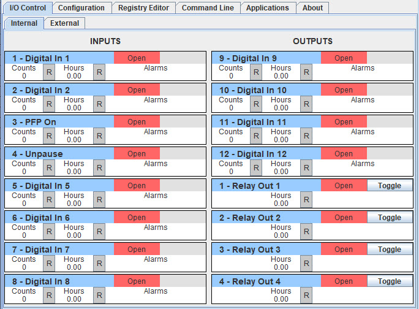419x309 pixels.
Task: Open the Command Line tab
Action: [x=208, y=8]
